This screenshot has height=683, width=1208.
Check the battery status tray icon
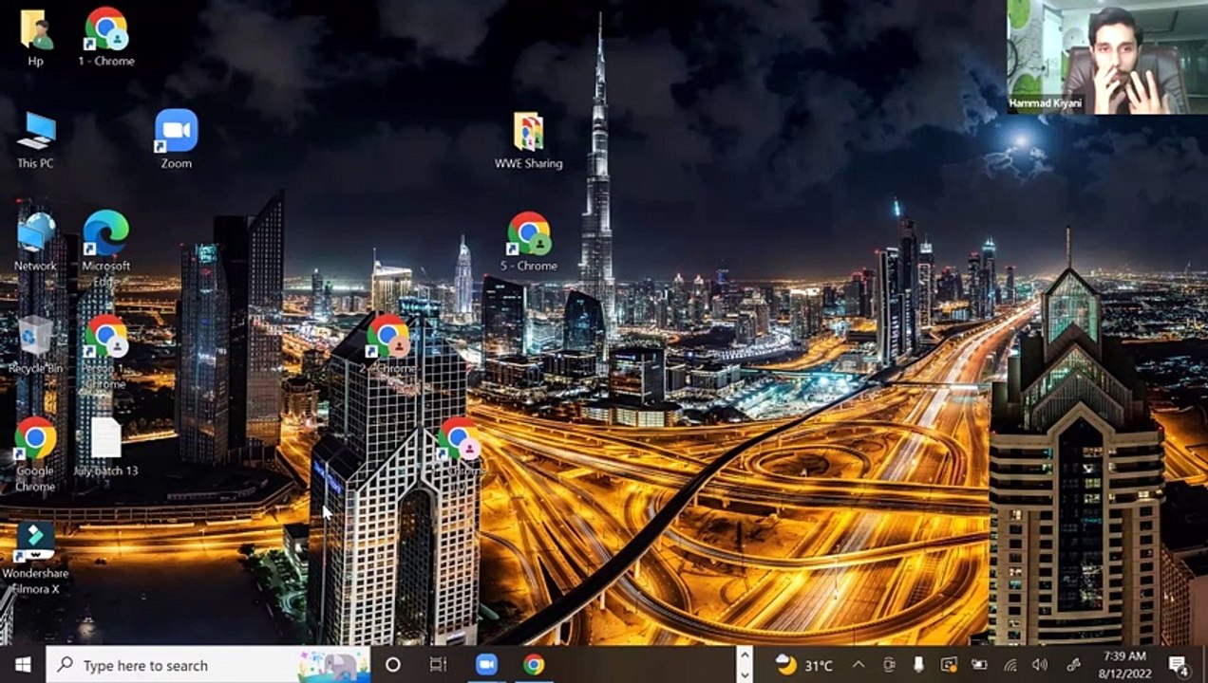coord(978,665)
